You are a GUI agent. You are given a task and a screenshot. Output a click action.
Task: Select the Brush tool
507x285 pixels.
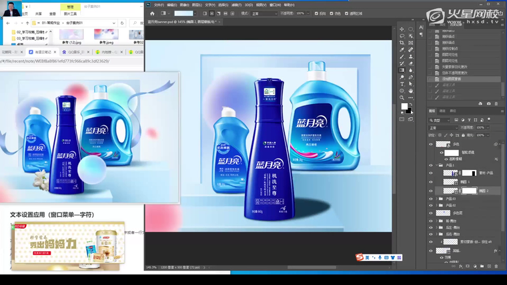click(x=402, y=57)
